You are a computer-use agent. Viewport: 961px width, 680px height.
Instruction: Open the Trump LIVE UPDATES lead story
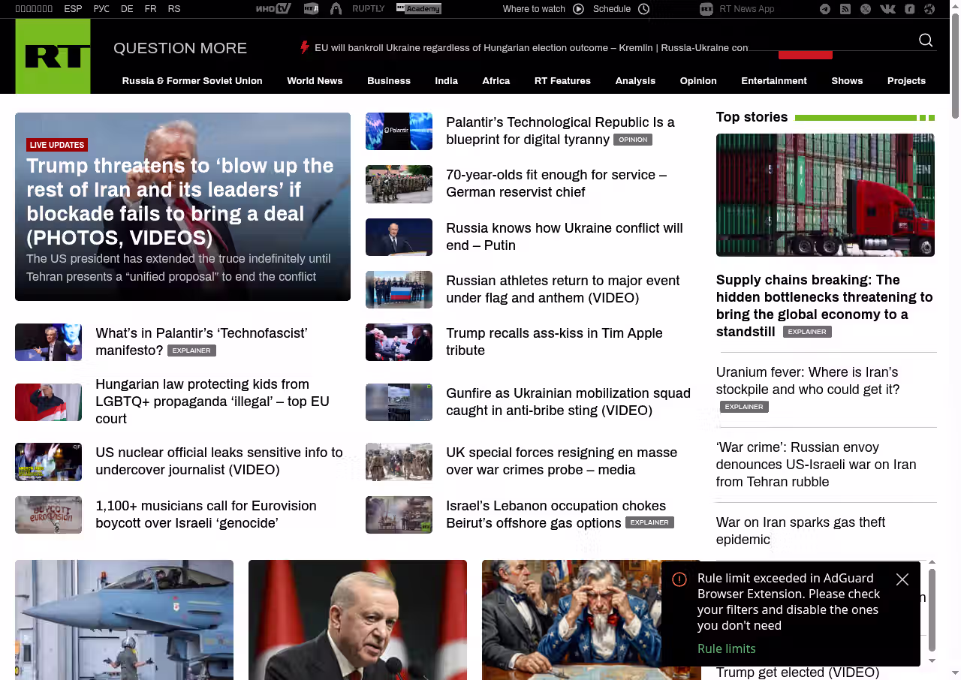click(x=180, y=201)
